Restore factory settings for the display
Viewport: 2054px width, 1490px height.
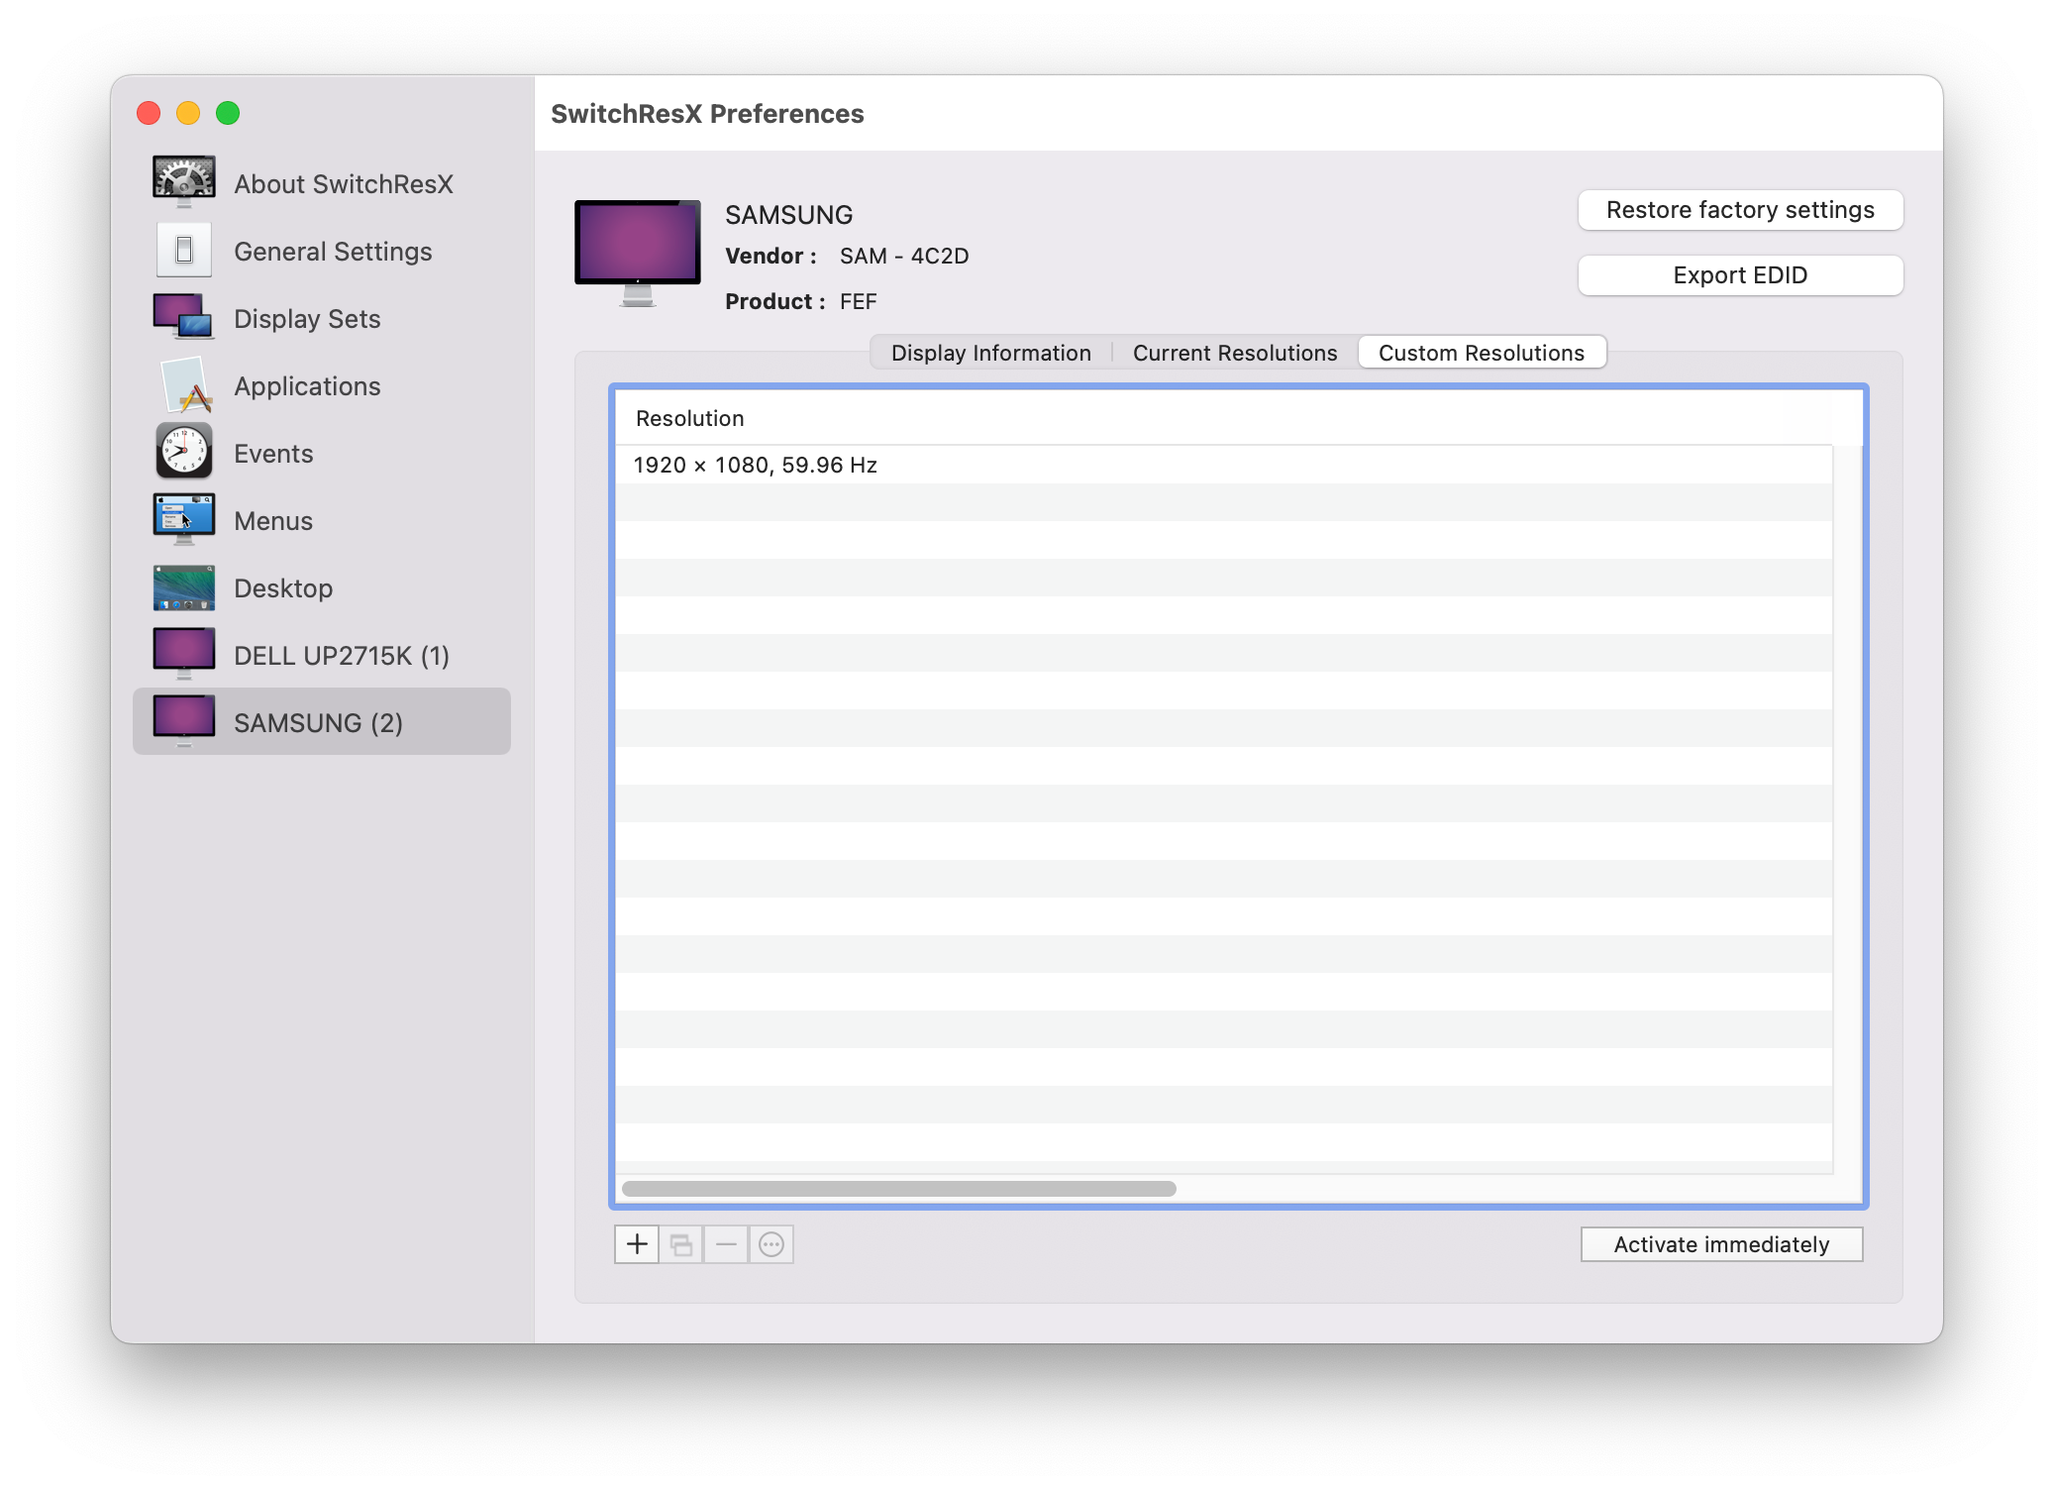(1740, 210)
